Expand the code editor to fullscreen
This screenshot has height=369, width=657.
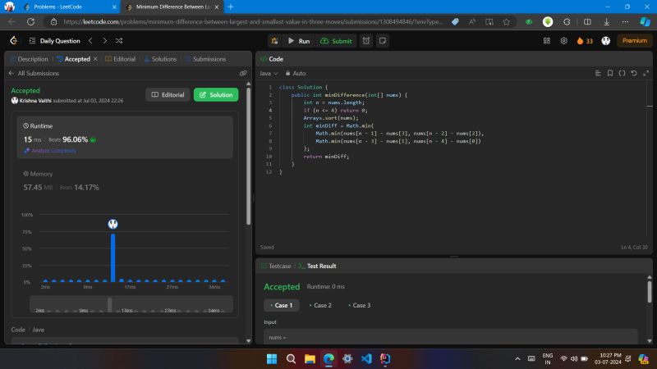click(x=645, y=73)
